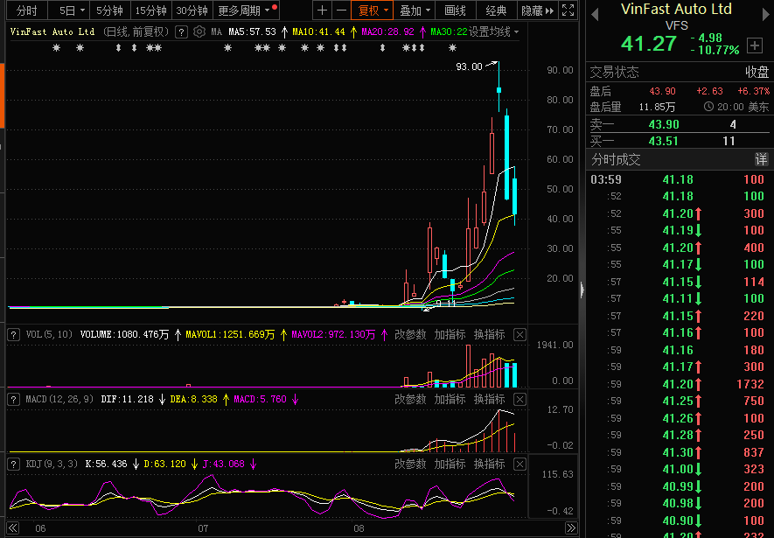The height and width of the screenshot is (538, 774).
Task: Open the 5日 period dropdown arrow
Action: point(82,10)
